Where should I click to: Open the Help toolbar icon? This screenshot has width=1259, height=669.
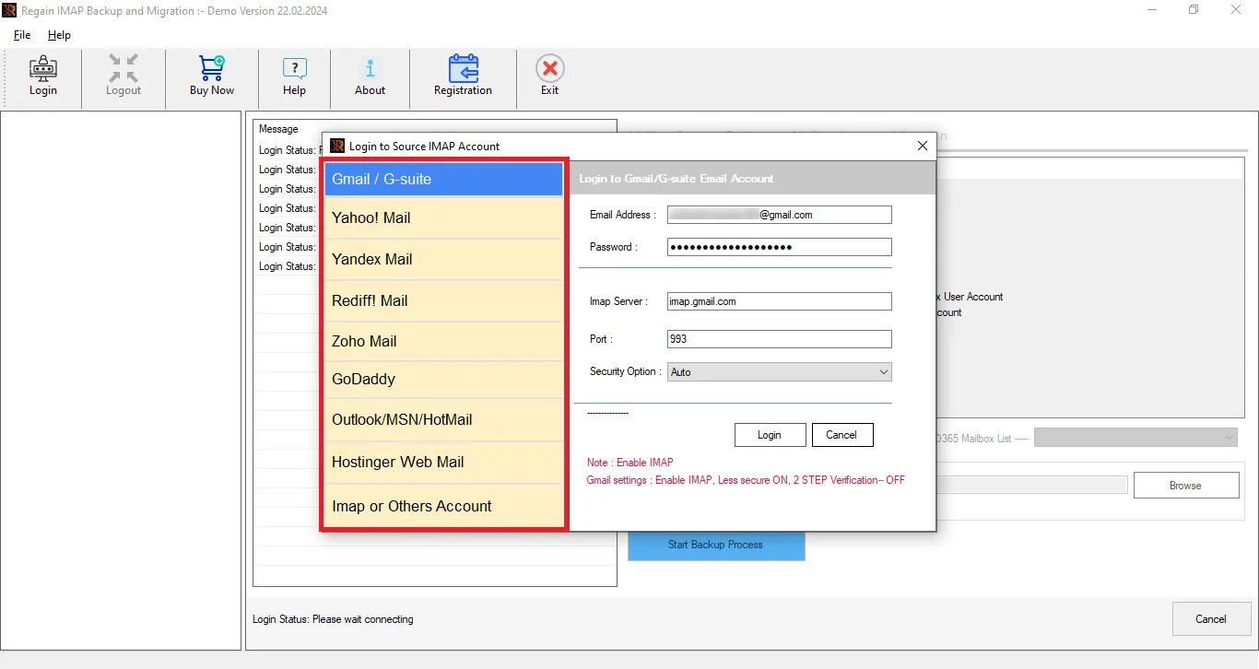294,76
